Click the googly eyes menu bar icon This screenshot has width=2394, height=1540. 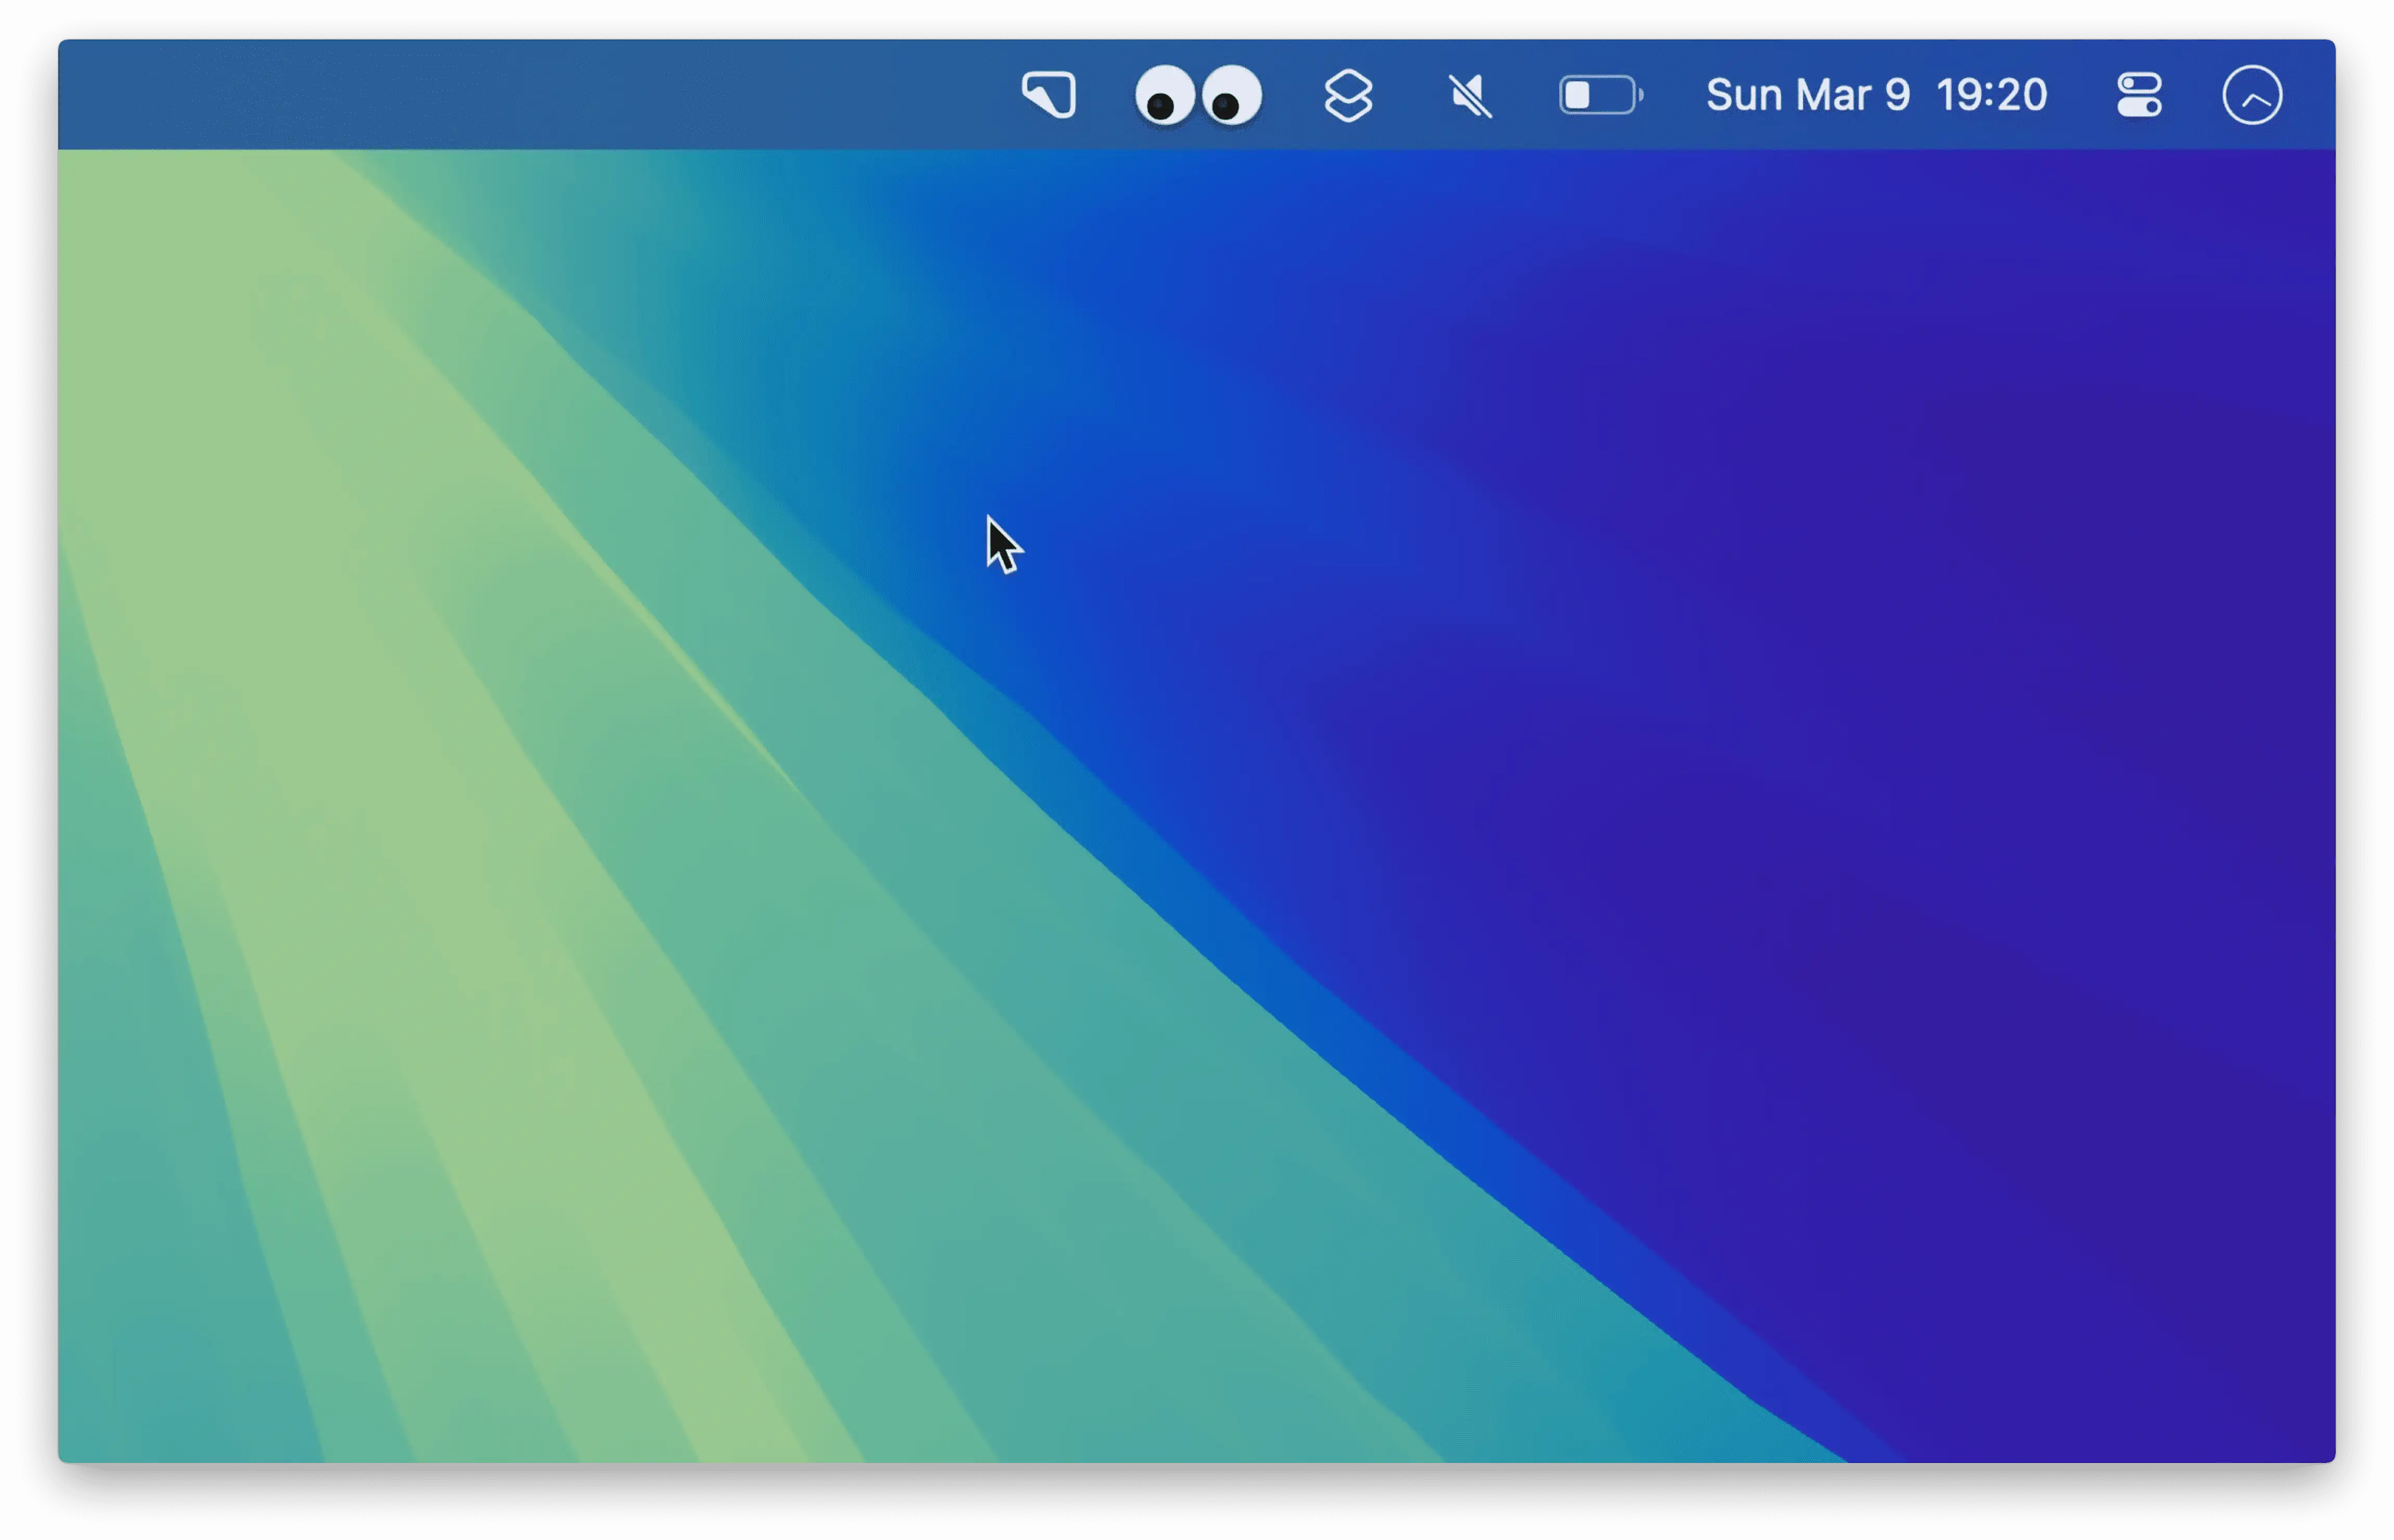click(1199, 96)
